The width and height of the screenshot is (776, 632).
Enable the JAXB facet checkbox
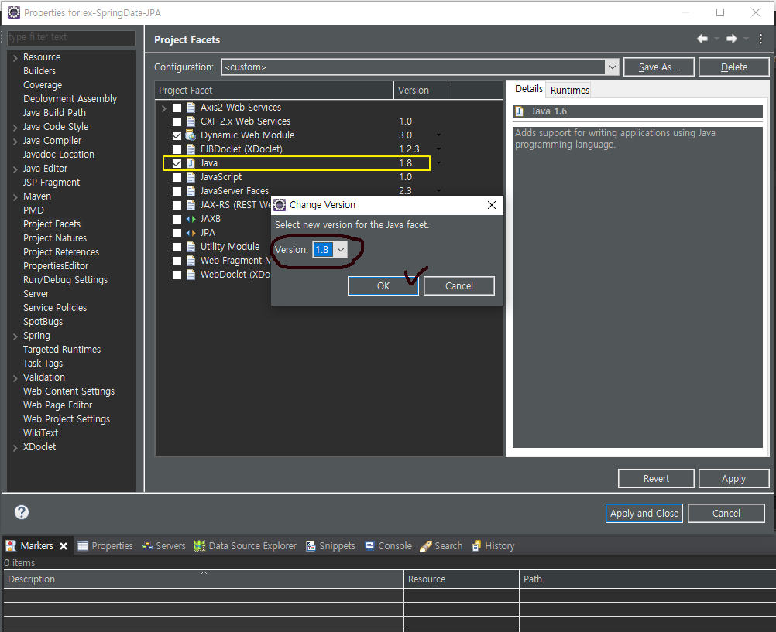[177, 219]
